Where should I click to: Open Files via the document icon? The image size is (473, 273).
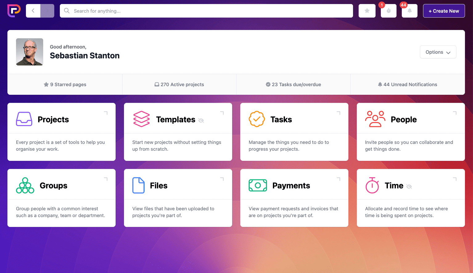(138, 185)
